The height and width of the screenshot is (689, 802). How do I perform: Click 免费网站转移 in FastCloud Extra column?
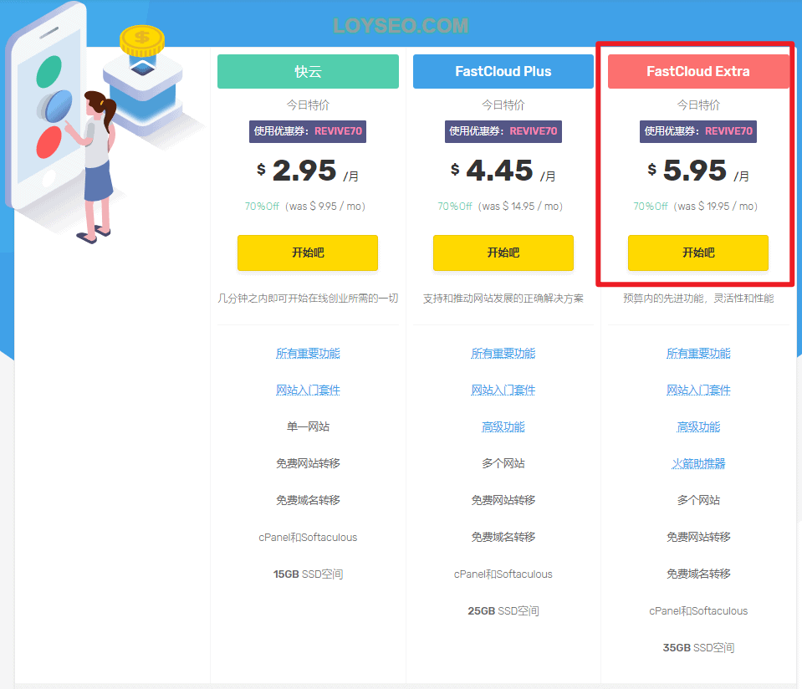(698, 537)
